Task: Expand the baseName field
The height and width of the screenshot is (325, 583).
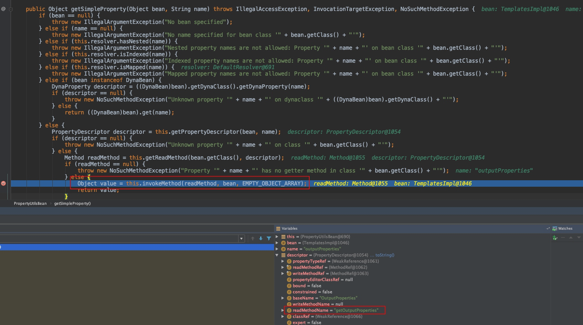Action: coord(283,298)
